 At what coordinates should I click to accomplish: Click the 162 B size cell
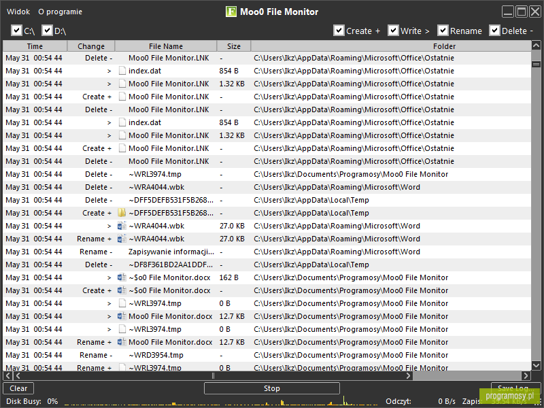coord(228,277)
